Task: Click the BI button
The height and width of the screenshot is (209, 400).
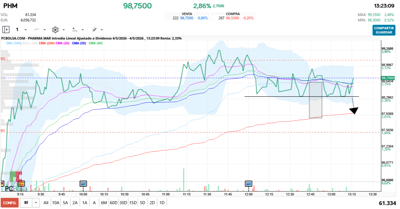Action: [26, 203]
